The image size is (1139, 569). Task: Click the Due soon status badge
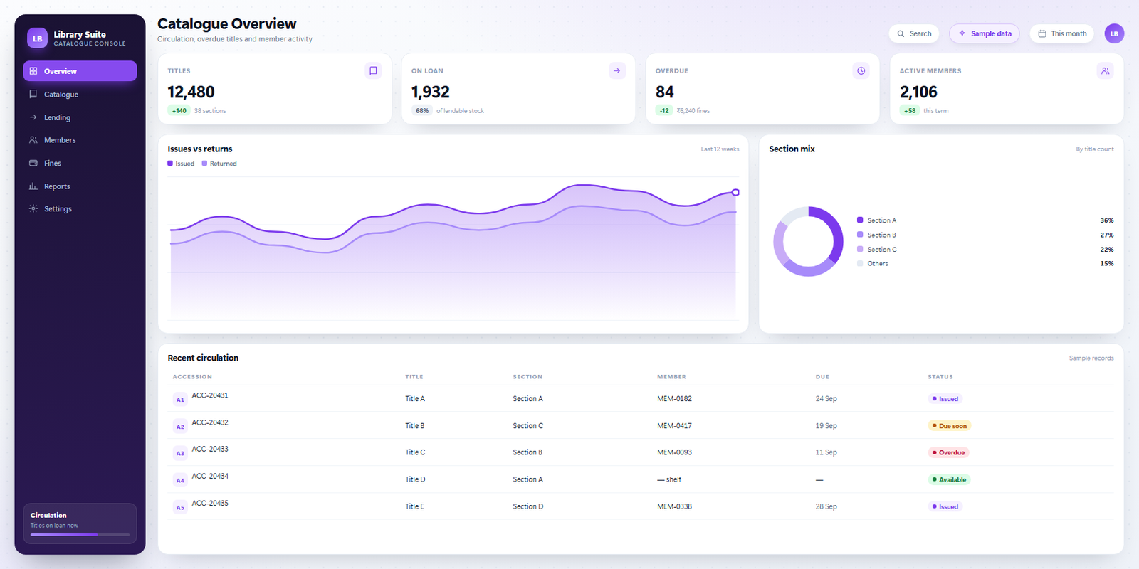point(950,426)
